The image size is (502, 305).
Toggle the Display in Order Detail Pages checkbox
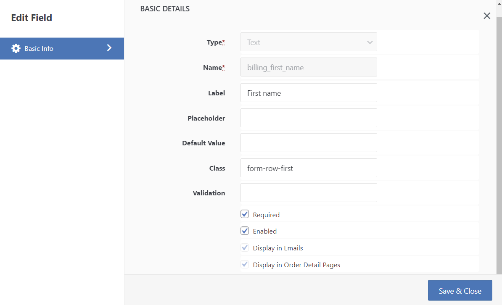(x=245, y=264)
